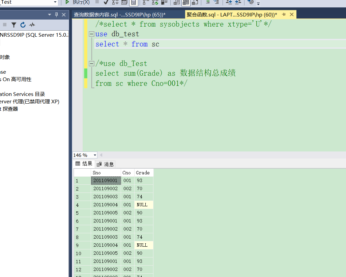Specify values for template parameters icon
This screenshot has width=346, height=277.
251,2
